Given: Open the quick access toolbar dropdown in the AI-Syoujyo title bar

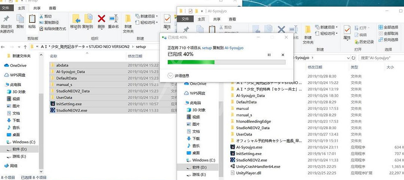Looking at the screenshot, I should pyautogui.click(x=202, y=11).
